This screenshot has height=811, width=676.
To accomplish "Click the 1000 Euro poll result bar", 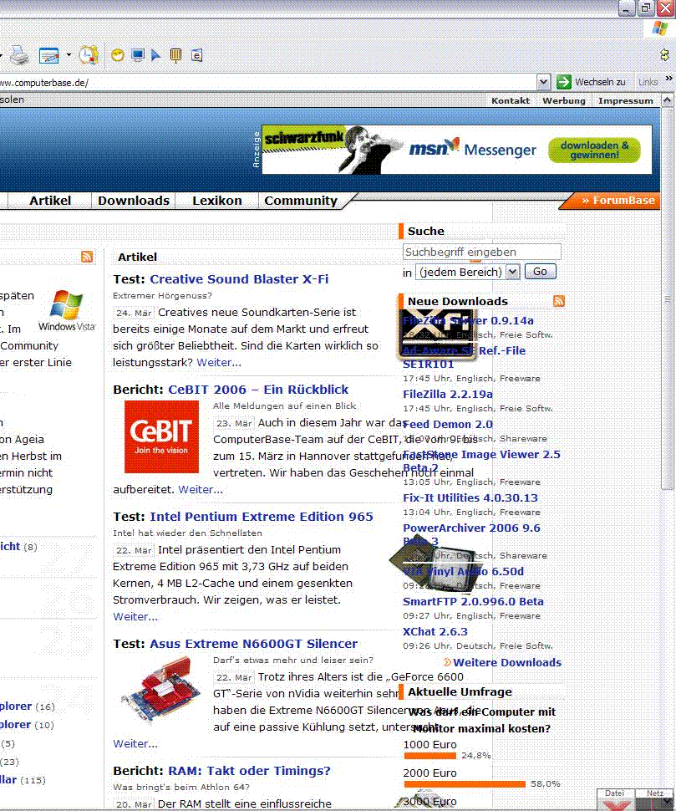I will point(430,756).
